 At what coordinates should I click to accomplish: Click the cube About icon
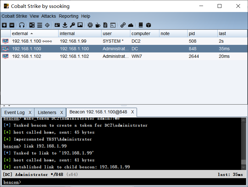(x=149, y=25)
